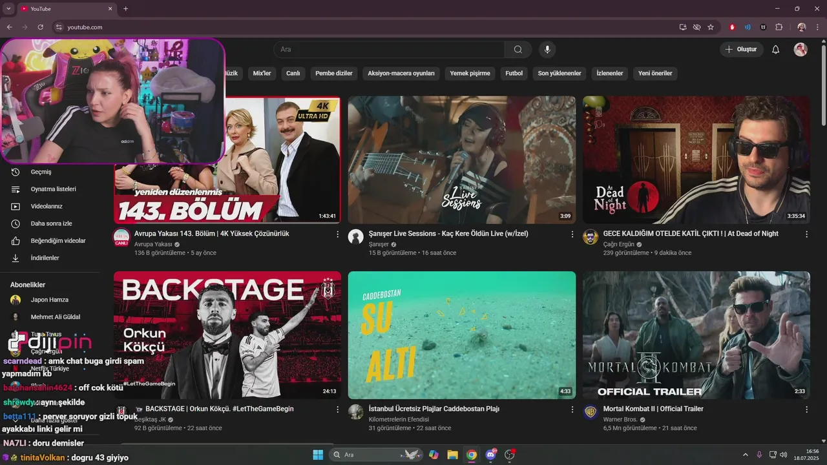Open more options for Avrupa Yakası video
The image size is (827, 465).
point(337,234)
